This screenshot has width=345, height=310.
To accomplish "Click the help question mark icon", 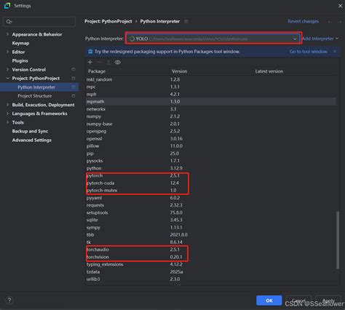I will point(9,301).
